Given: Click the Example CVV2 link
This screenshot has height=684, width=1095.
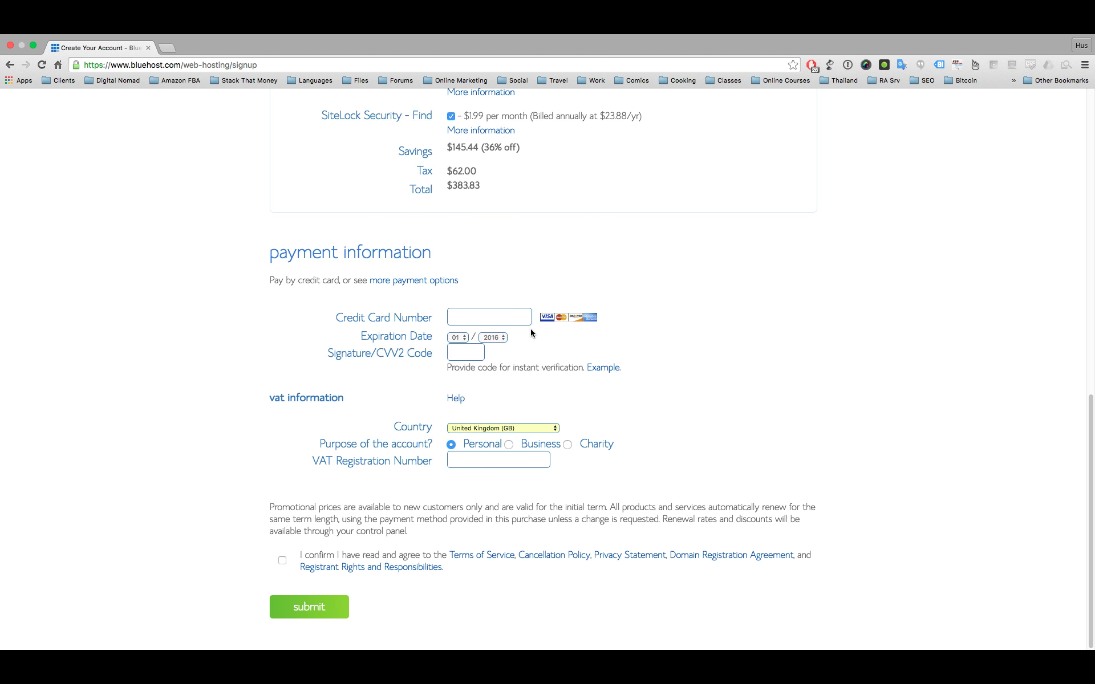Looking at the screenshot, I should (x=602, y=367).
